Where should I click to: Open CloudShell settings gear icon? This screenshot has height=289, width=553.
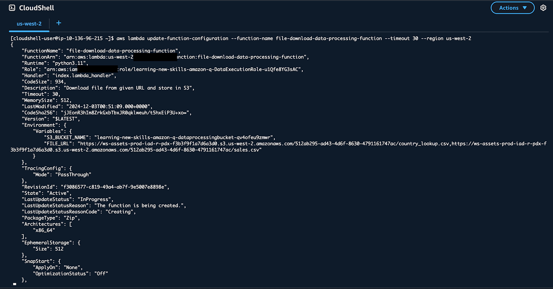543,8
